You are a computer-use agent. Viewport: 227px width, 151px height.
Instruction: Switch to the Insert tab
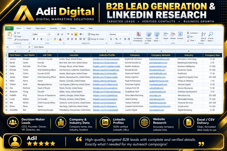click(29, 28)
